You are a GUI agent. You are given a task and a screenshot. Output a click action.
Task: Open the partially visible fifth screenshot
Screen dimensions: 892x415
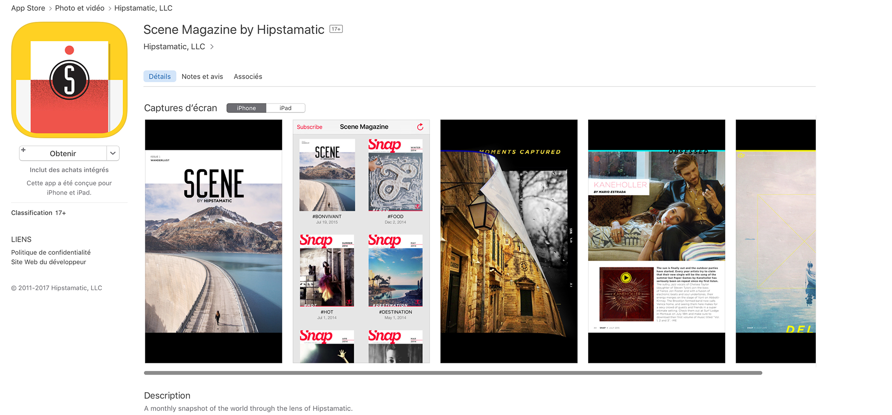point(775,241)
